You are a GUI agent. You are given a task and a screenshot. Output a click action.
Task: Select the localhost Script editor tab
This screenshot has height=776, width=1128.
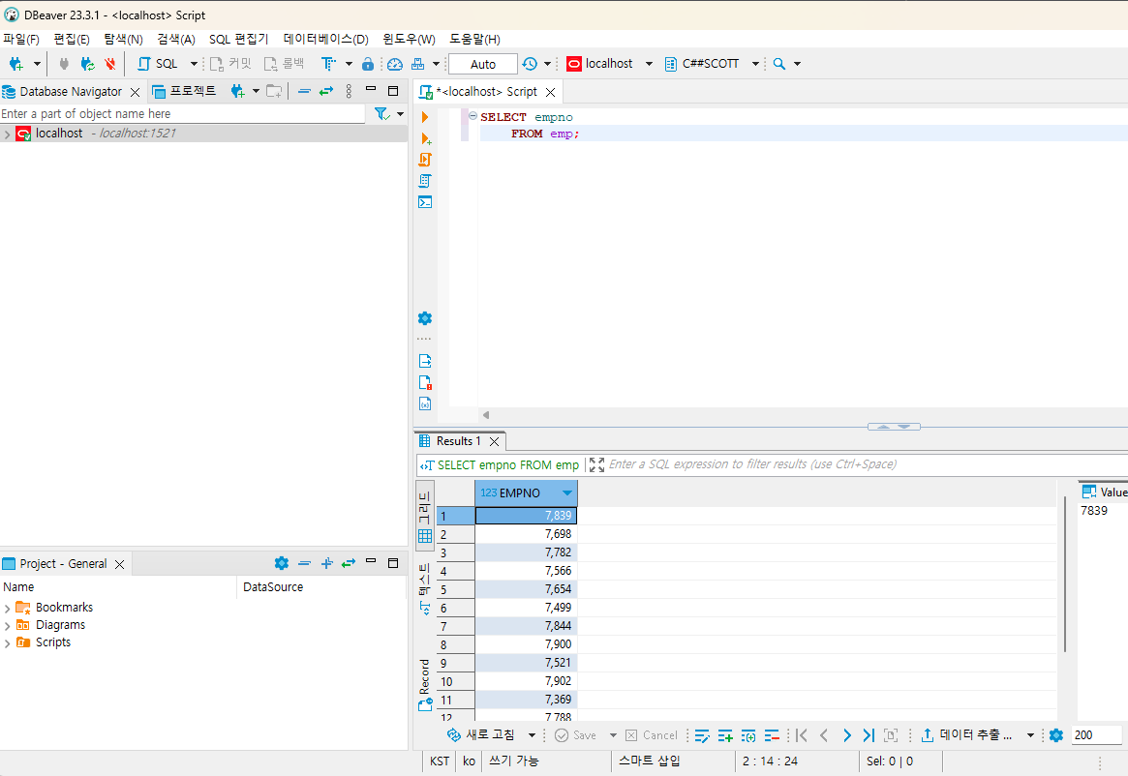[x=486, y=92]
